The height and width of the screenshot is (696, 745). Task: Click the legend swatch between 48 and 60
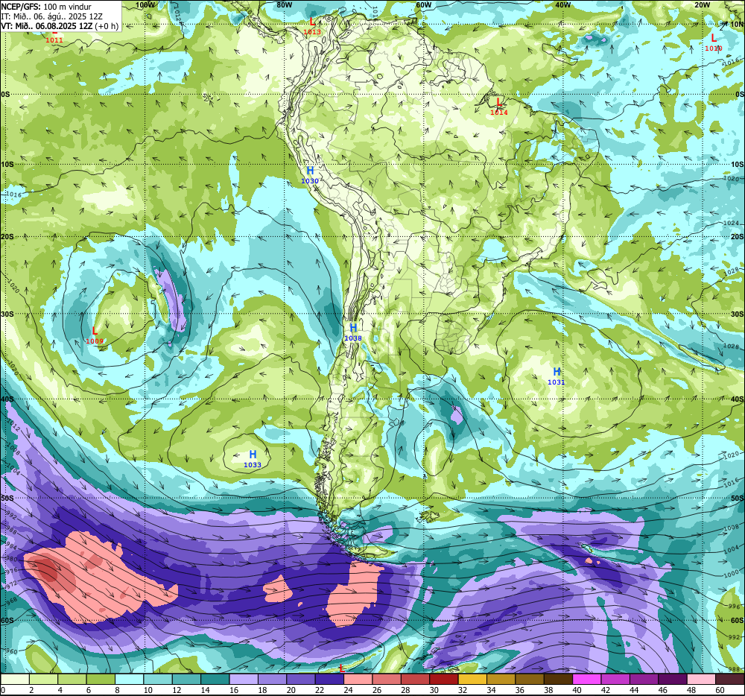tap(701, 680)
